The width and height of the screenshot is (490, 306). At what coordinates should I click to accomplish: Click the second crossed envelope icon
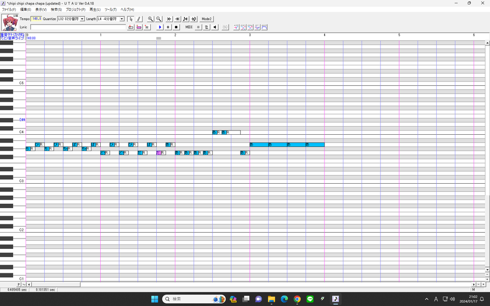(x=243, y=27)
